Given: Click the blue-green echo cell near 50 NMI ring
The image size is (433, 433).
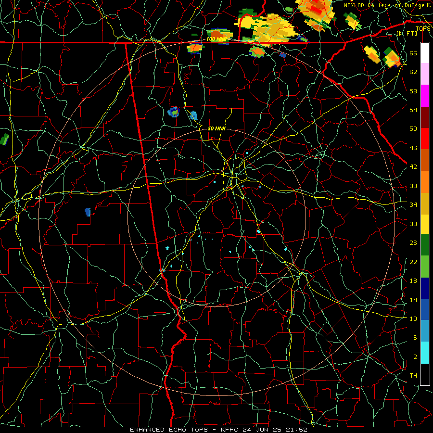Looking at the screenshot, I should coord(174,112).
